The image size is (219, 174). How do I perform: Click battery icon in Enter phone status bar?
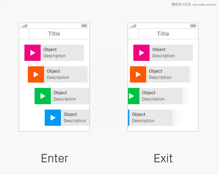[84, 26]
